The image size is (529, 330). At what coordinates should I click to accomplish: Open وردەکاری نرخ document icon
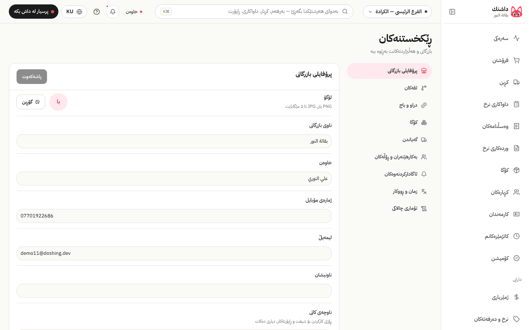coord(517,148)
